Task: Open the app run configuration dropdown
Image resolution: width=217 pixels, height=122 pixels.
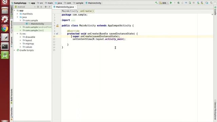Action: coord(164,3)
